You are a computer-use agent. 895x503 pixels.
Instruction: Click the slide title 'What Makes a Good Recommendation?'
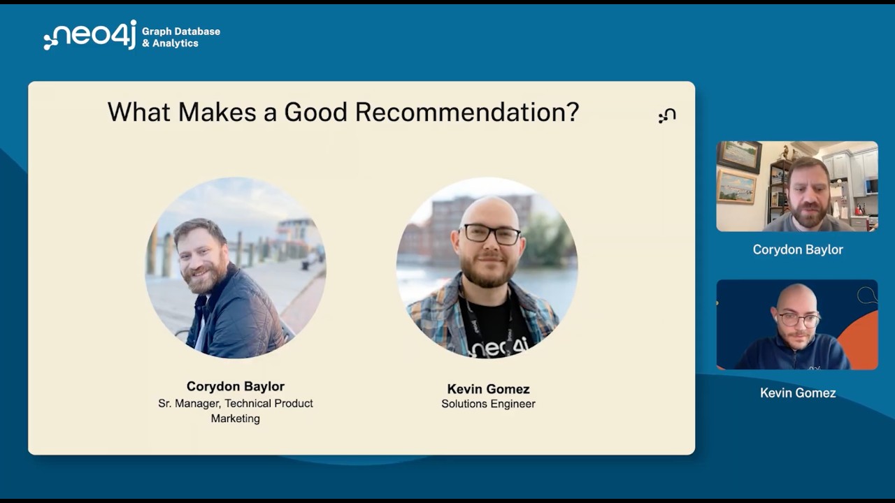343,112
